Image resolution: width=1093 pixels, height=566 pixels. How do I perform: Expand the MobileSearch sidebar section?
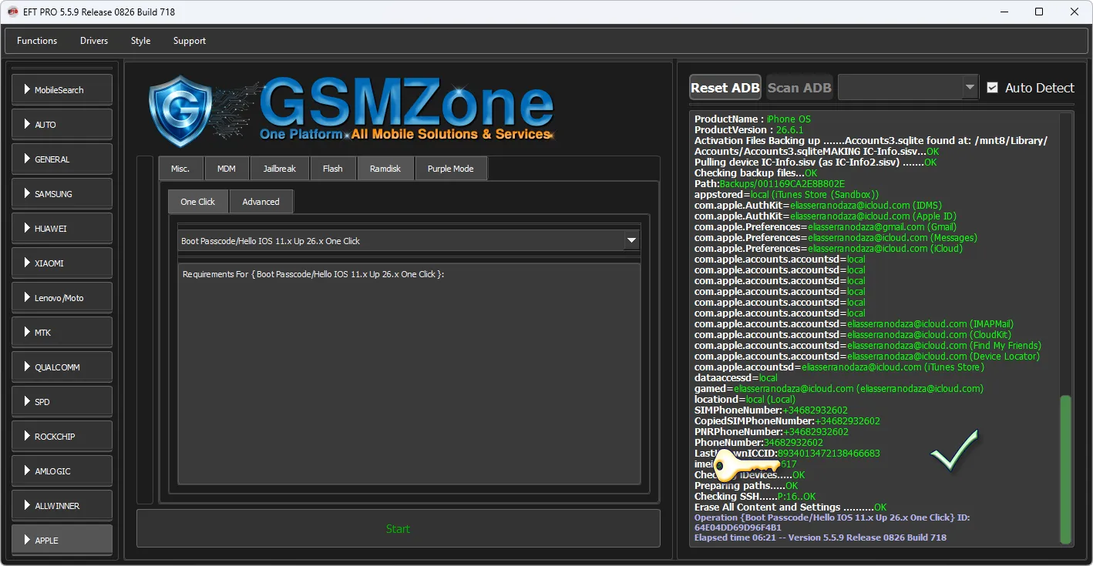[62, 89]
